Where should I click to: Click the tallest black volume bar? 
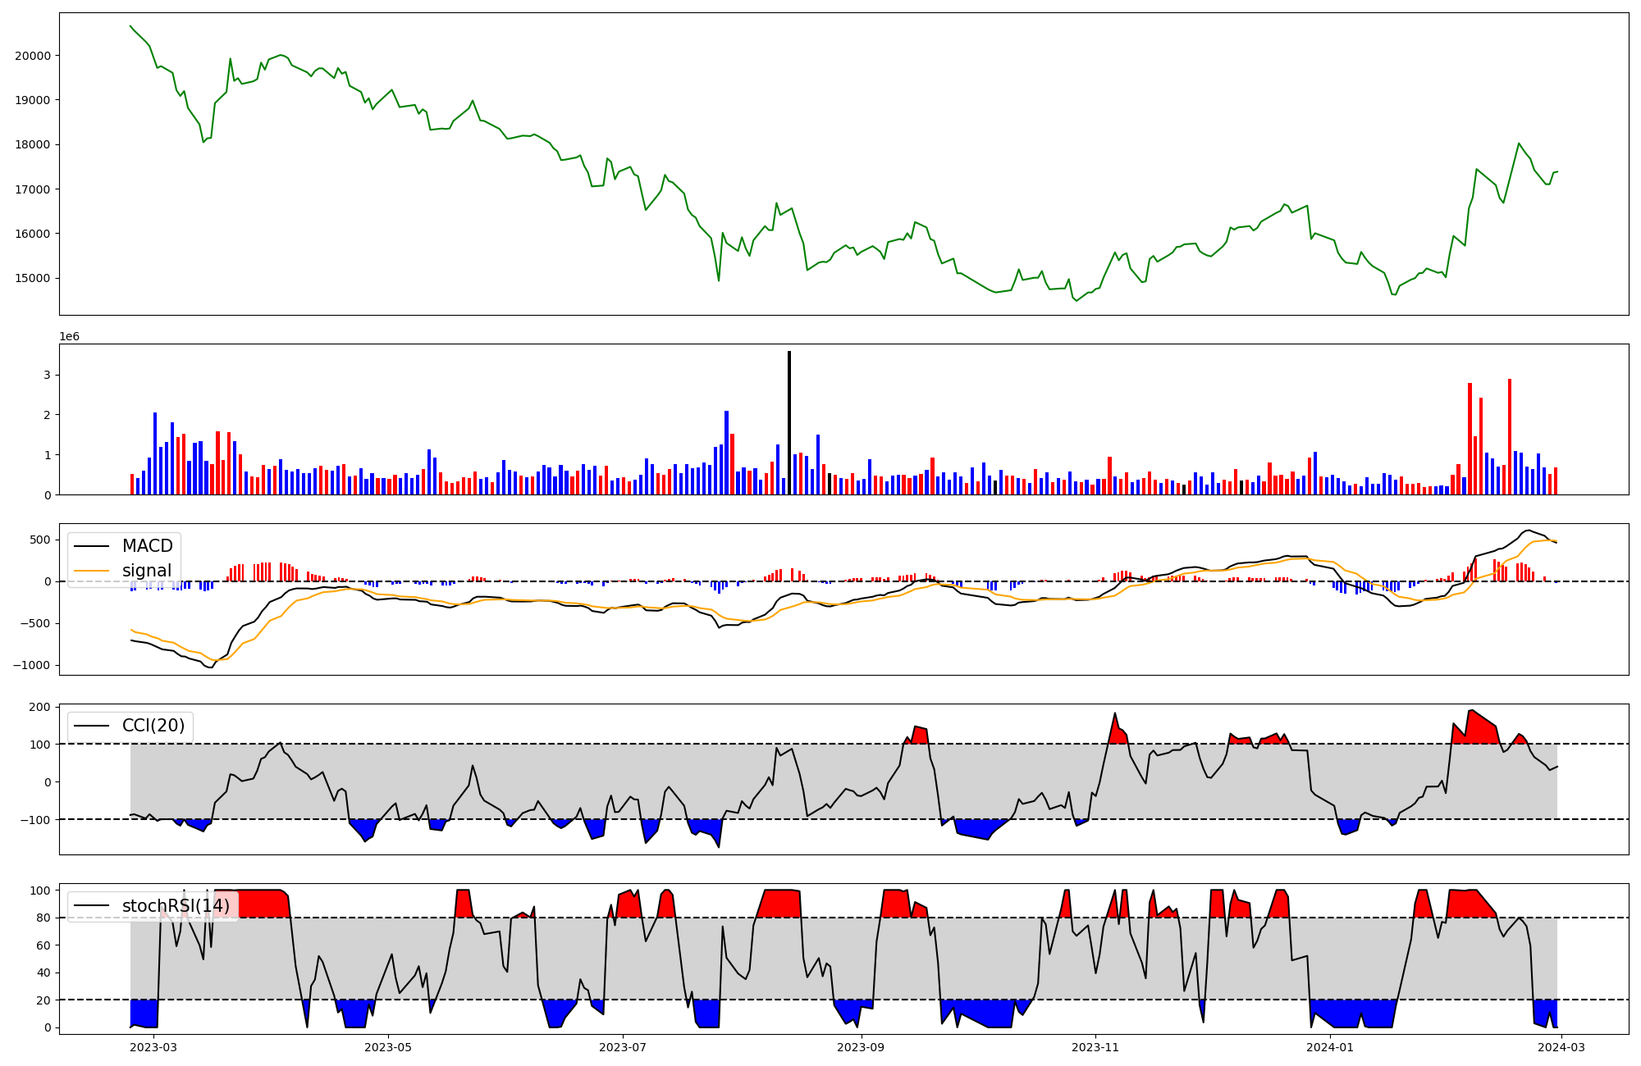(789, 422)
